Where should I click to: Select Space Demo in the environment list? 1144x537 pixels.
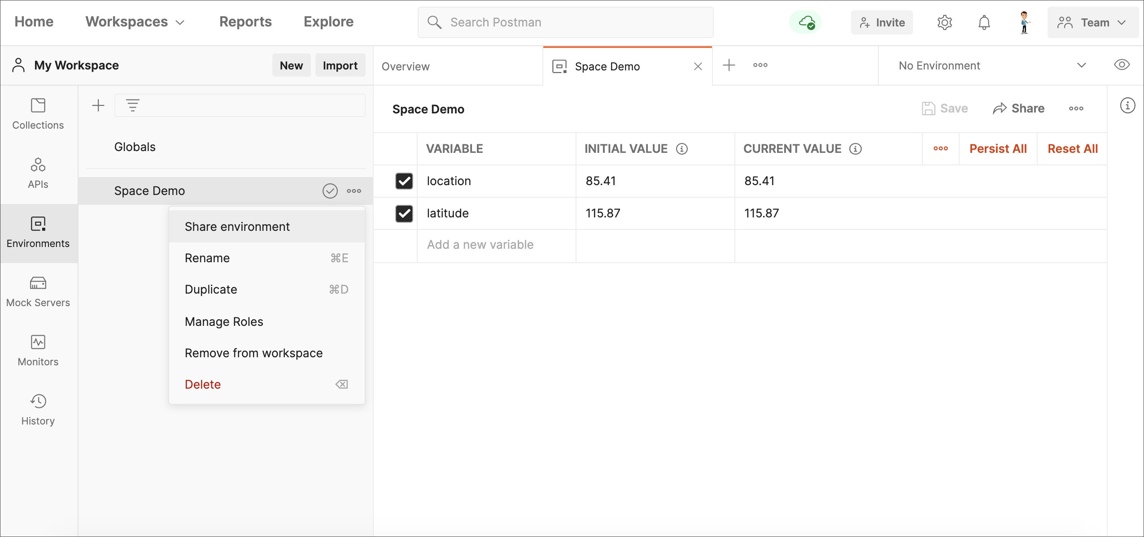pos(226,191)
